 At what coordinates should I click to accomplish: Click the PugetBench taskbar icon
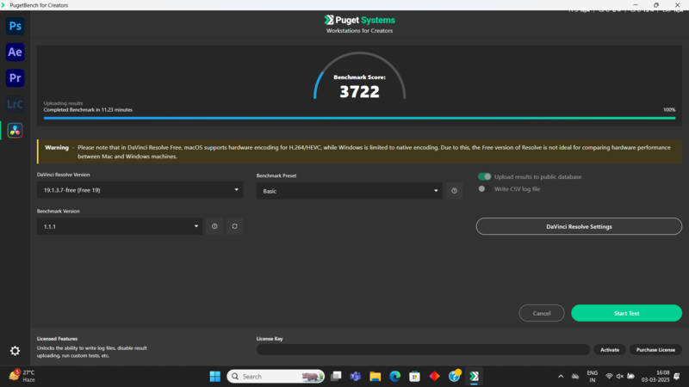(x=475, y=376)
